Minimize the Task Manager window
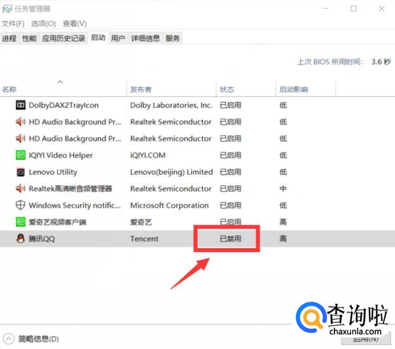The image size is (395, 349). tap(326, 9)
